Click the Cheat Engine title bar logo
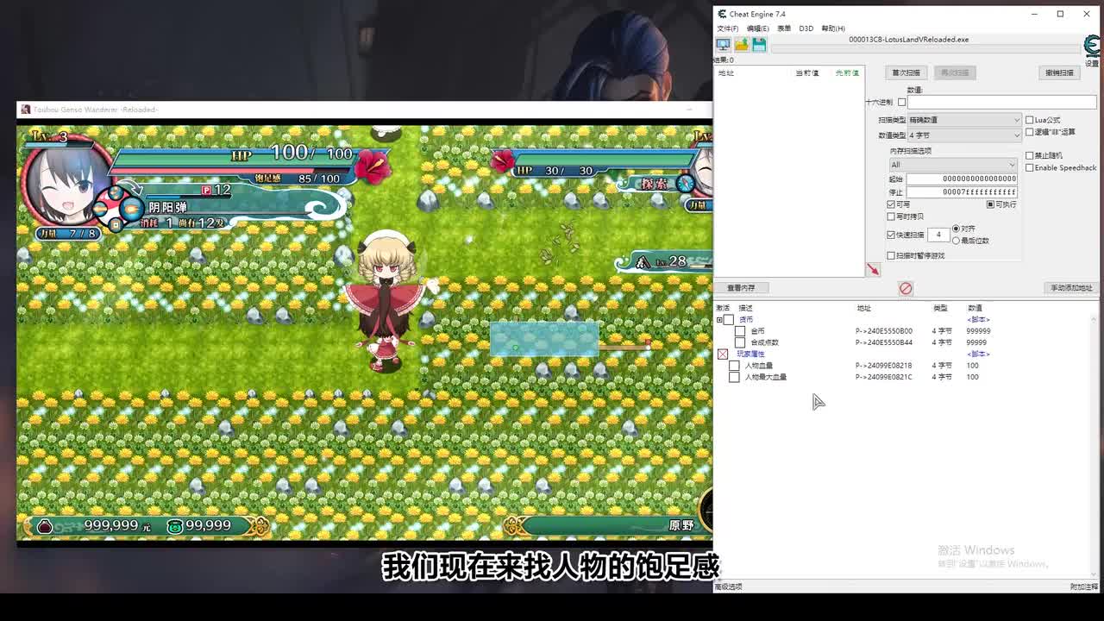The height and width of the screenshot is (621, 1104). click(722, 14)
